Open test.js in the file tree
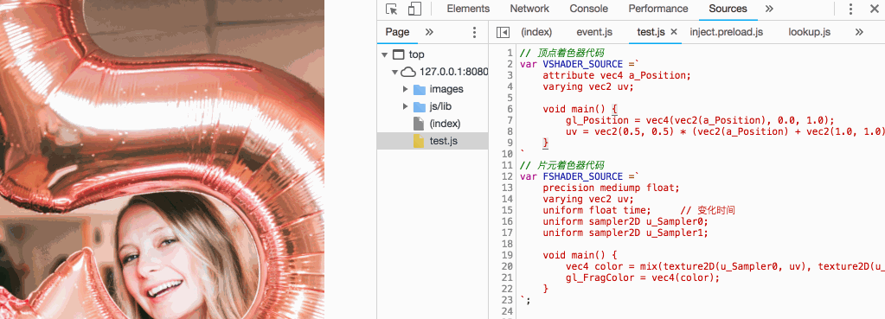The image size is (885, 319). point(443,141)
